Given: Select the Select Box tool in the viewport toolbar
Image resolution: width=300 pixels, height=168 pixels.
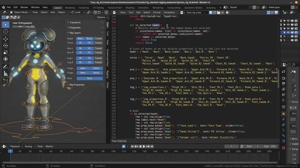Looking at the screenshot, I should tap(6, 25).
